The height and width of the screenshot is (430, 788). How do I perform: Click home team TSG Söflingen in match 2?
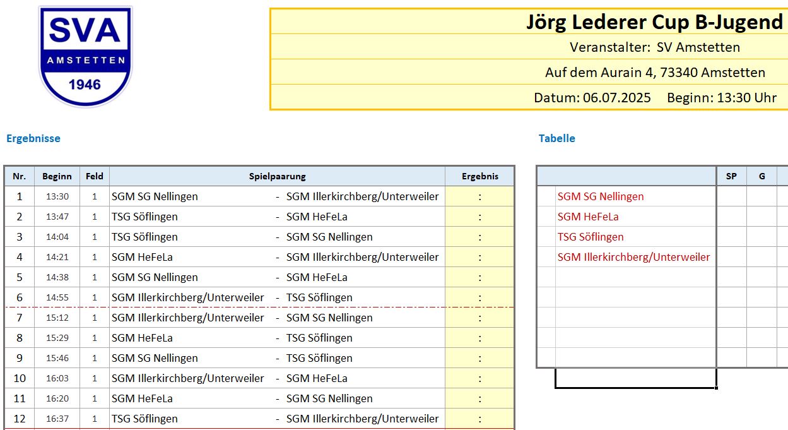[x=144, y=217]
